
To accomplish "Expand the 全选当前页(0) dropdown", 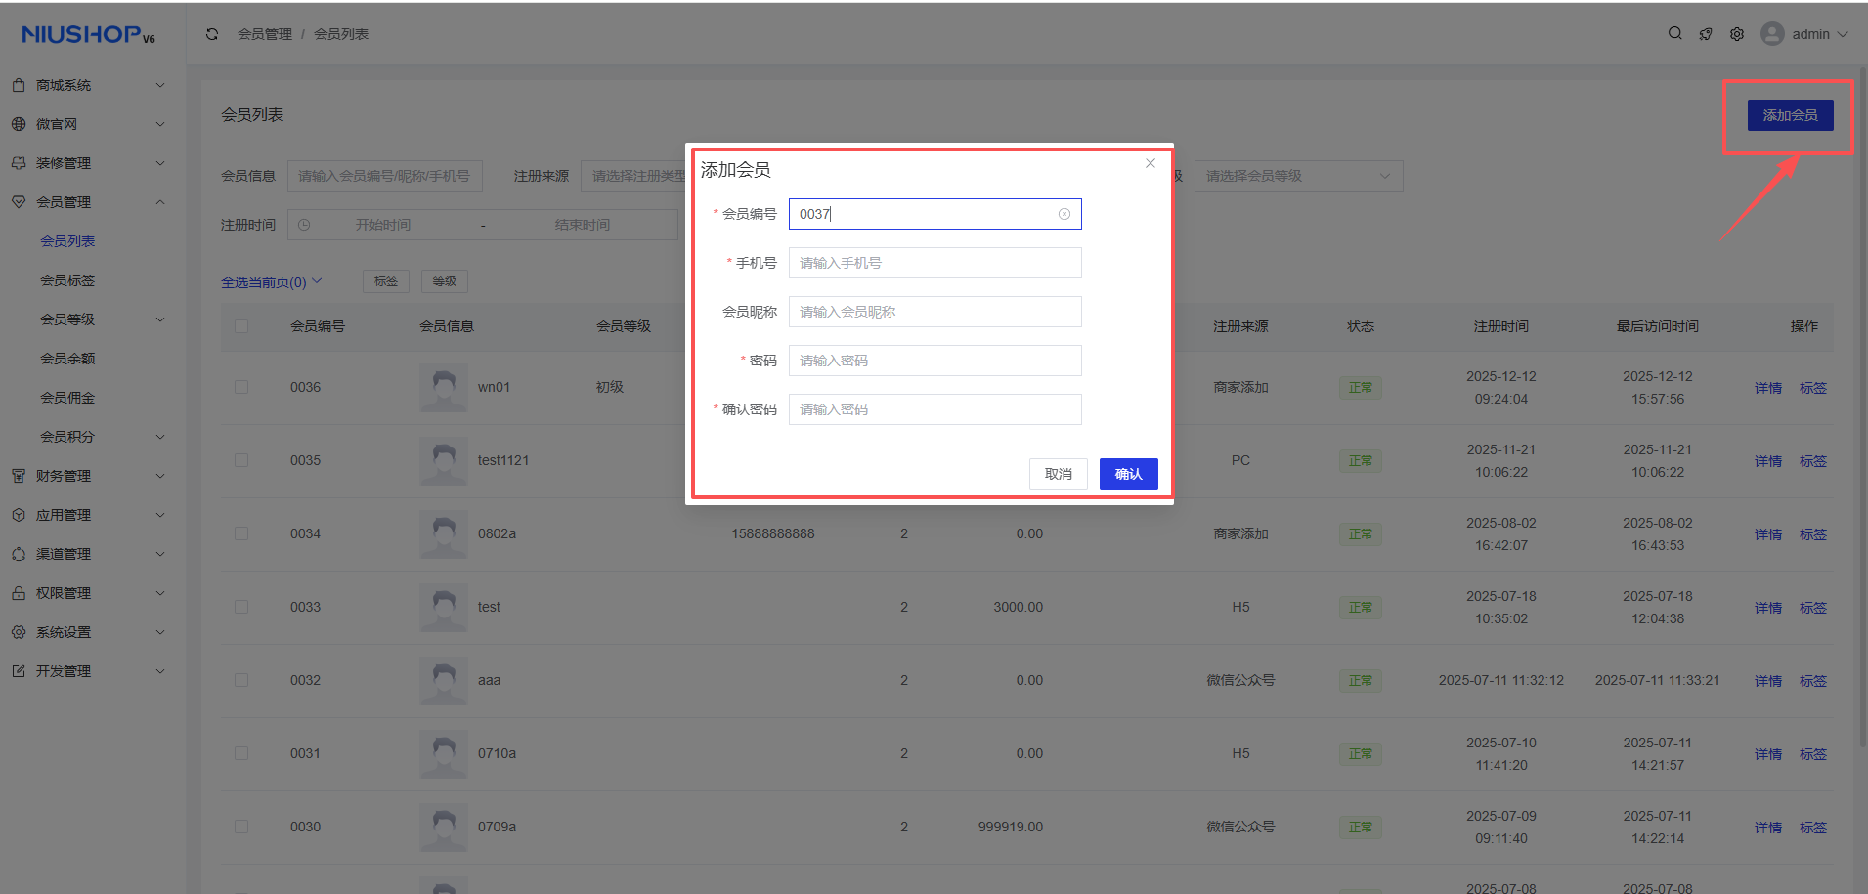I will click(271, 282).
